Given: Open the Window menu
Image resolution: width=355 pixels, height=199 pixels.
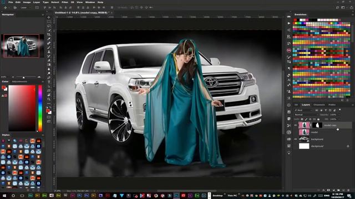Looking at the screenshot, I should 90,2.
